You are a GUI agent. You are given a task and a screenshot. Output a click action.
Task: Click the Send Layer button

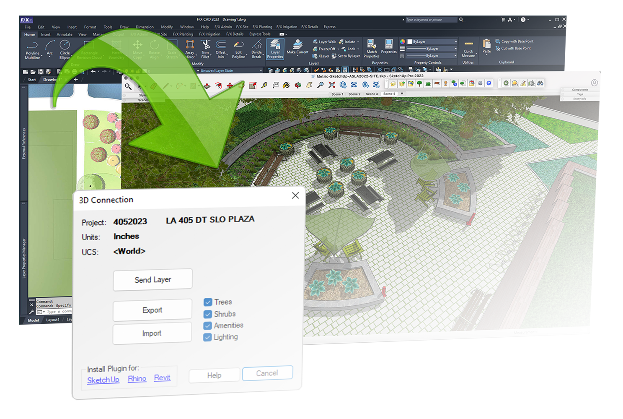point(153,280)
